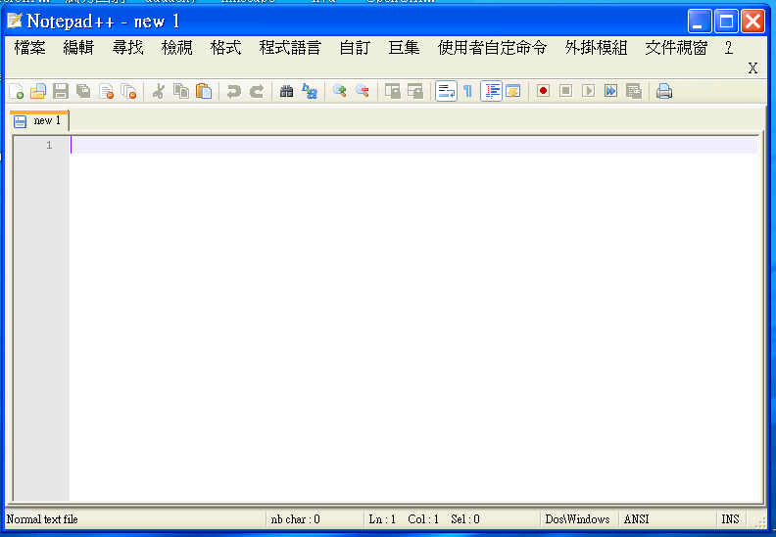Select the new 1 document tab

[39, 120]
